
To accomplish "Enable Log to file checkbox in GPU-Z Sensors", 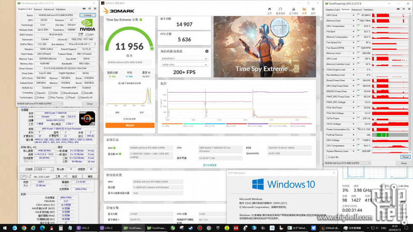I will [328, 157].
